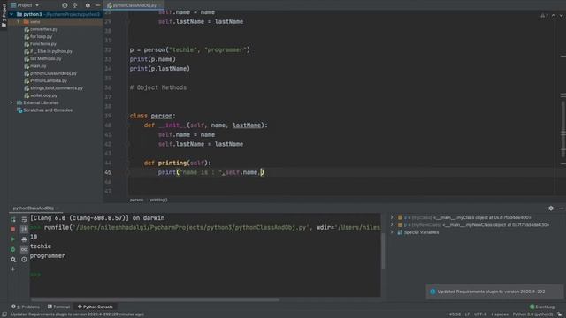Click the expand/collapse all icon in Project panel
The width and height of the screenshot is (566, 318).
pyautogui.click(x=75, y=5)
